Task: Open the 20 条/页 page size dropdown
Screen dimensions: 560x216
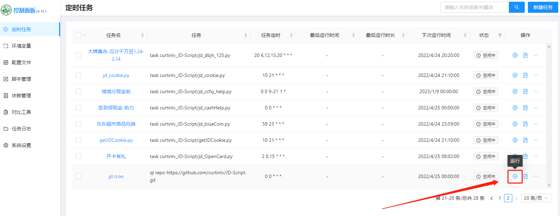Action: (x=536, y=198)
